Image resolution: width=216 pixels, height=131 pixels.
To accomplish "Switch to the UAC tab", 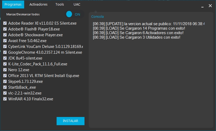I will (x=77, y=4).
